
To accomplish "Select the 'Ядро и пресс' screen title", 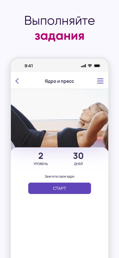I will 59,81.
